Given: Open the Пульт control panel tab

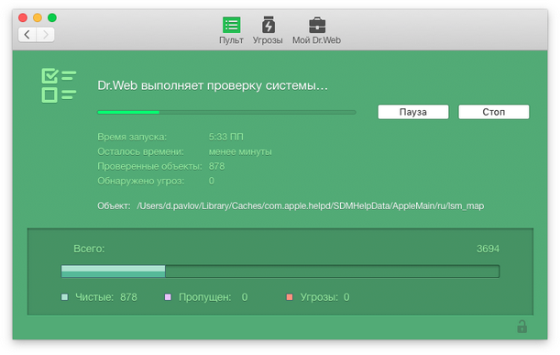Looking at the screenshot, I should [231, 30].
